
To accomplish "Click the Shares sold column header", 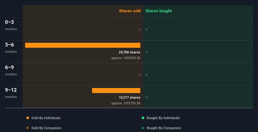I will tap(130, 11).
